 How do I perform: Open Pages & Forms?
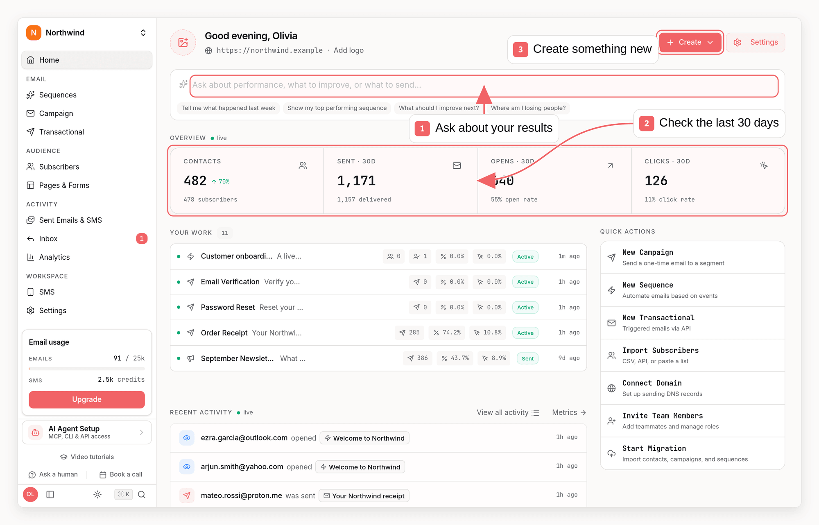tap(86, 185)
